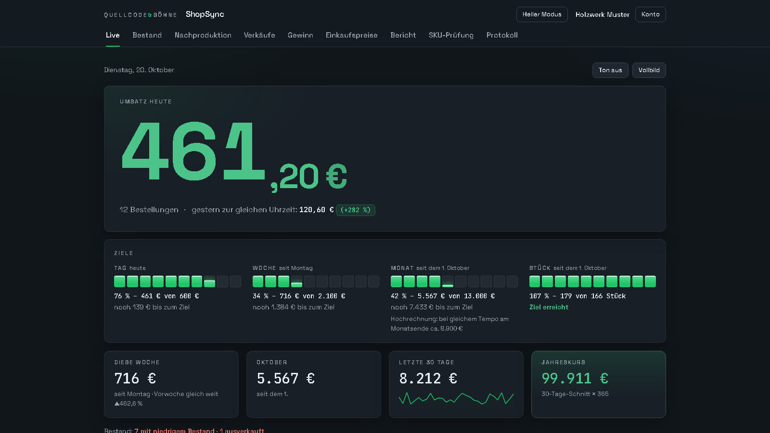770x433 pixels.
Task: Open the Nachproduktion tab
Action: tap(203, 35)
